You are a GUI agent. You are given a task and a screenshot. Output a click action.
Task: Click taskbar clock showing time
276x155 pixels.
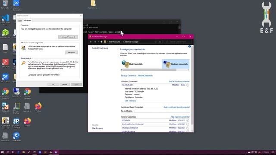266,152
